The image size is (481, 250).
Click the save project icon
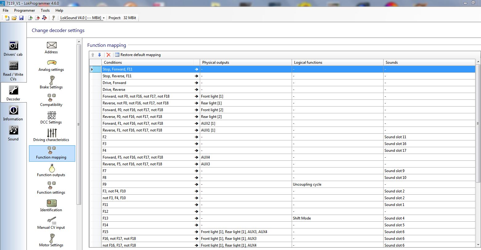[21, 18]
